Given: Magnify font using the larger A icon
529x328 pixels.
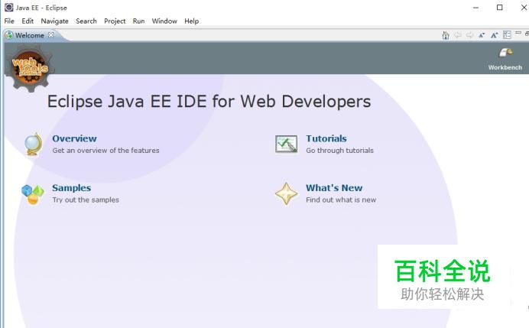Looking at the screenshot, I should tap(495, 34).
